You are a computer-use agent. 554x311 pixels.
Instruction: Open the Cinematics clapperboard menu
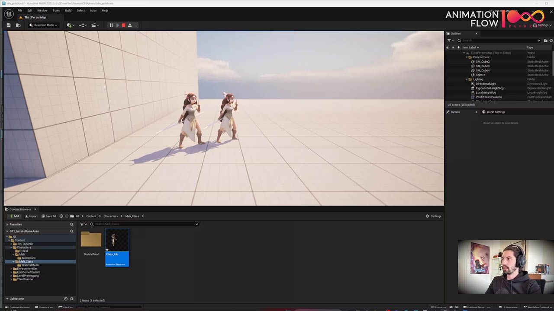tap(94, 25)
